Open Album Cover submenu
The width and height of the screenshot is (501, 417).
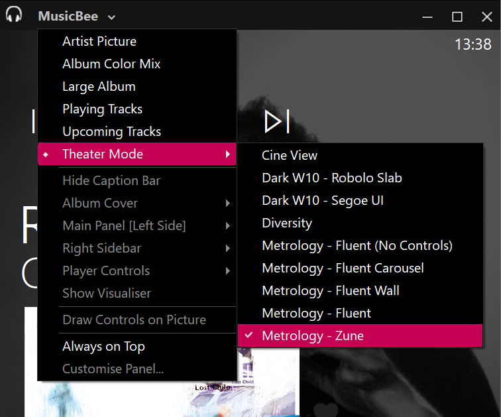pos(137,204)
